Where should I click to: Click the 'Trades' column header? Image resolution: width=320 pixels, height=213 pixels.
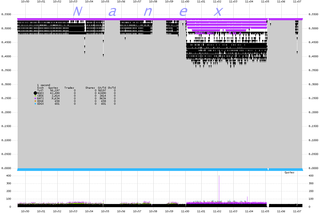[69, 88]
